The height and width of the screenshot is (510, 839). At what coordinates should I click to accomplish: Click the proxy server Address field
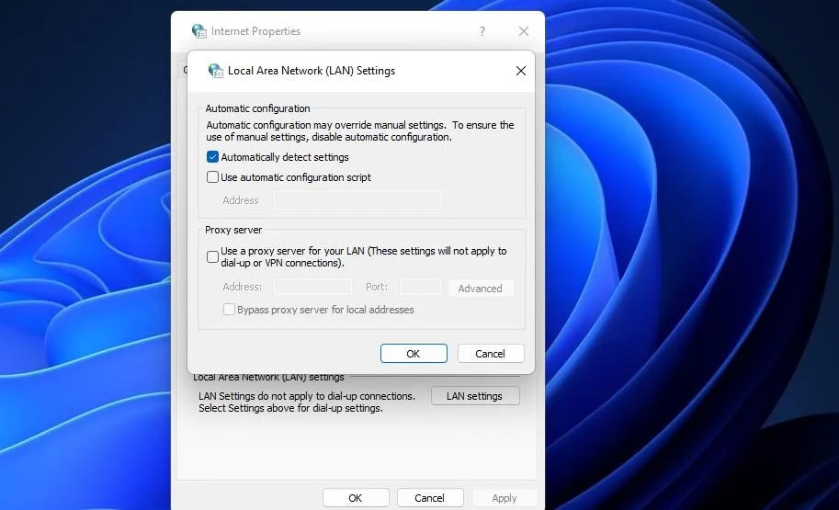[312, 287]
